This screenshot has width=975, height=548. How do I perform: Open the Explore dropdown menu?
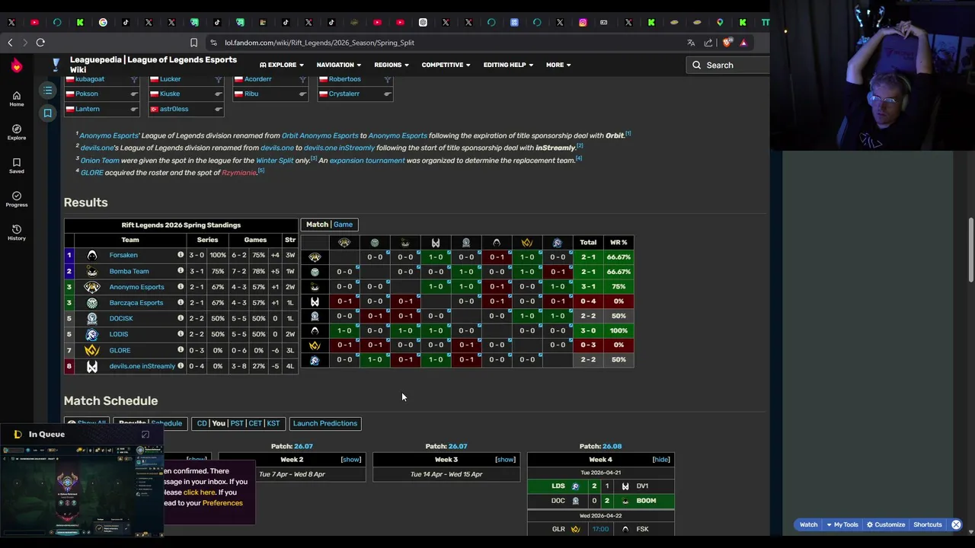coord(281,65)
